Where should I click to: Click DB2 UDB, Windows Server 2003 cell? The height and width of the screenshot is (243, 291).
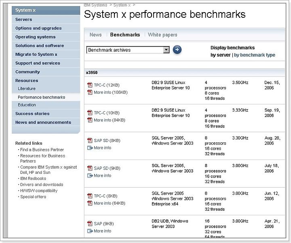(x=170, y=224)
